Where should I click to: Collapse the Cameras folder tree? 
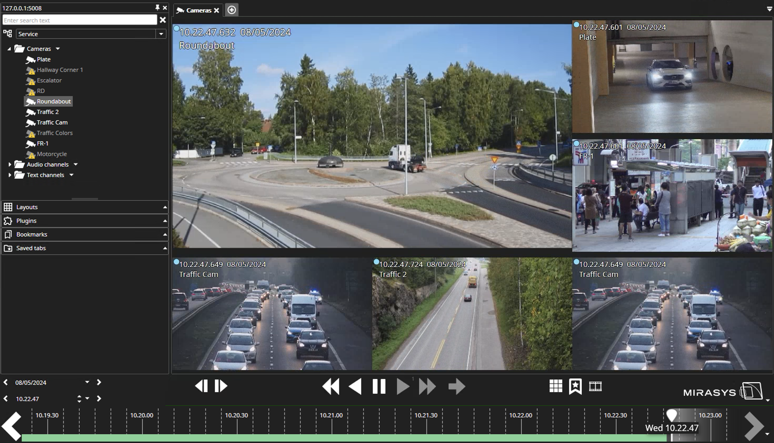pos(9,49)
